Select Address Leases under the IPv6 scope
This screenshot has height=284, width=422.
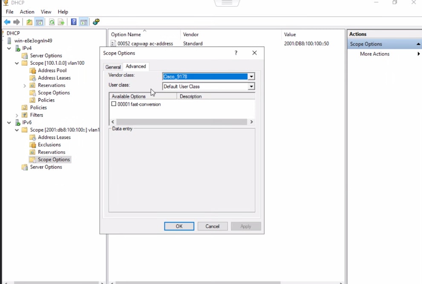54,137
